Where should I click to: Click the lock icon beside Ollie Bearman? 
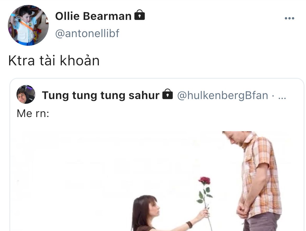tap(140, 15)
